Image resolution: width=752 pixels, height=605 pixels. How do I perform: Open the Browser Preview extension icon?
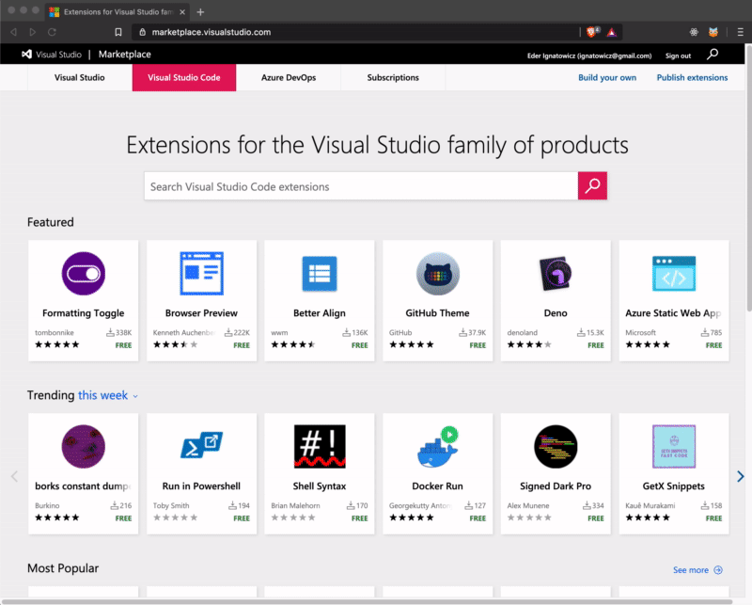[x=201, y=273]
